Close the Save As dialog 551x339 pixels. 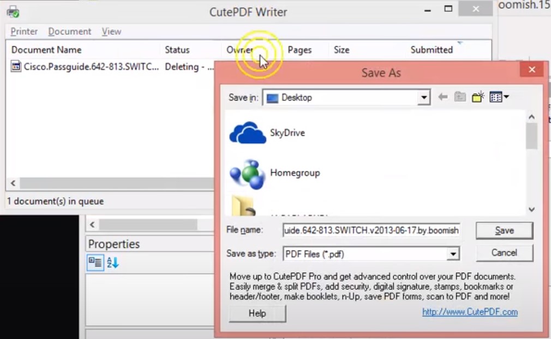coord(532,69)
